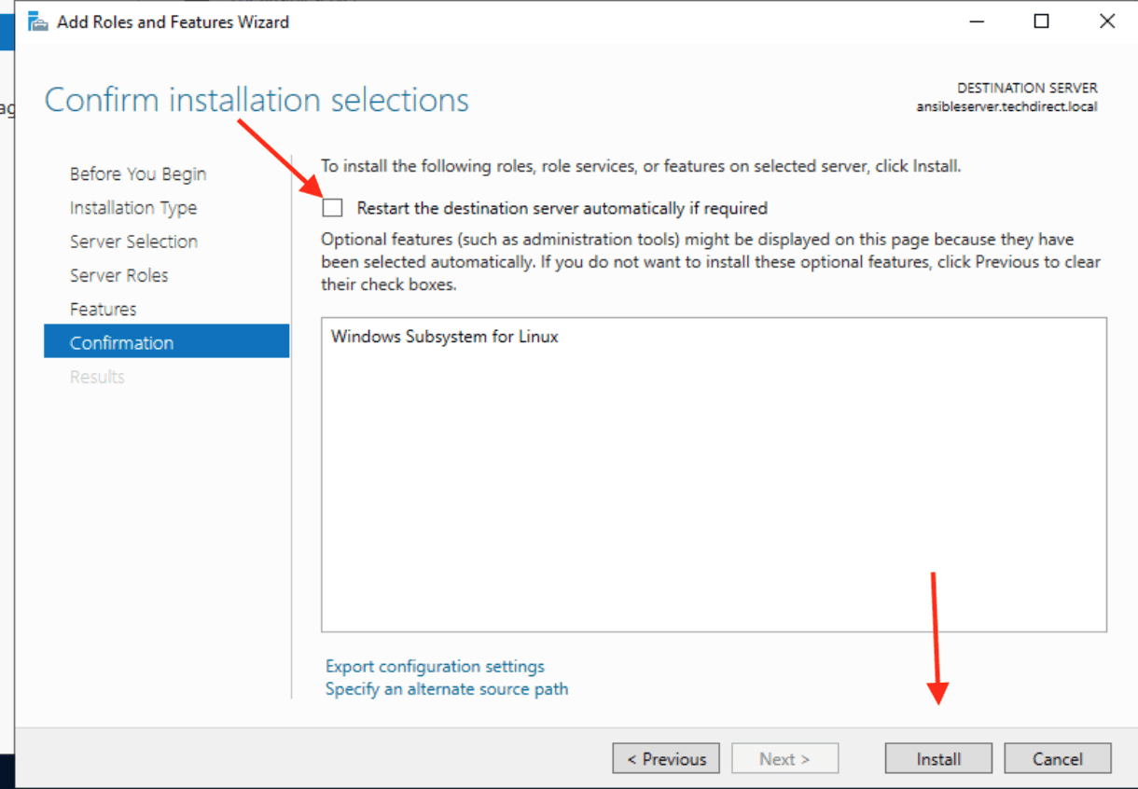Image resolution: width=1138 pixels, height=789 pixels.
Task: Switch to the Server Selection step
Action: pos(133,242)
